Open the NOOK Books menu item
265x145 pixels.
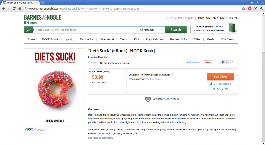click(50, 39)
